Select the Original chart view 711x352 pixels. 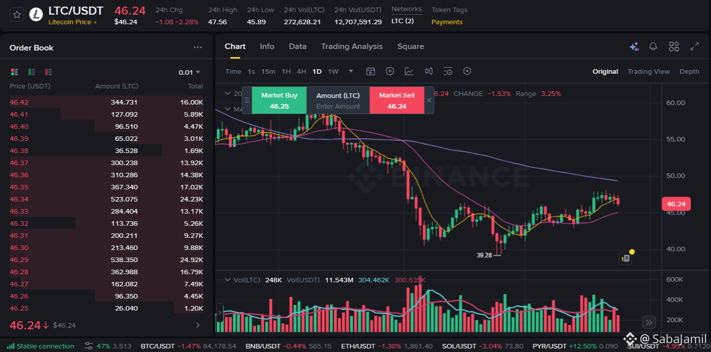coord(605,71)
